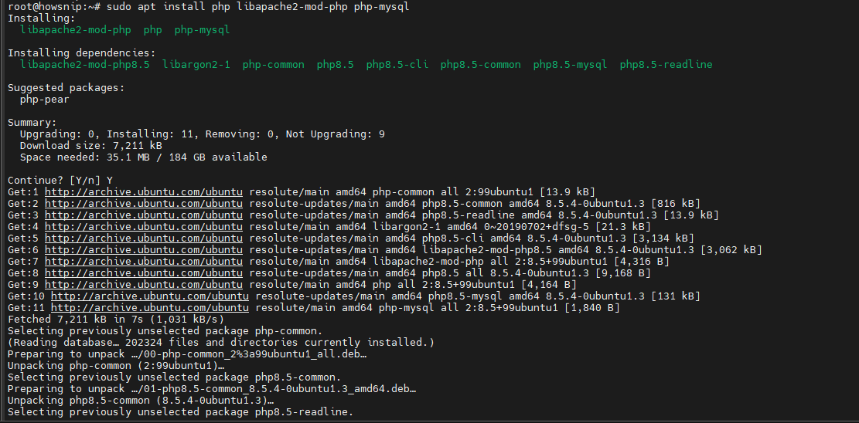Click 'libapache2-mod-php' under Installing
The height and width of the screenshot is (423, 859).
click(x=76, y=29)
